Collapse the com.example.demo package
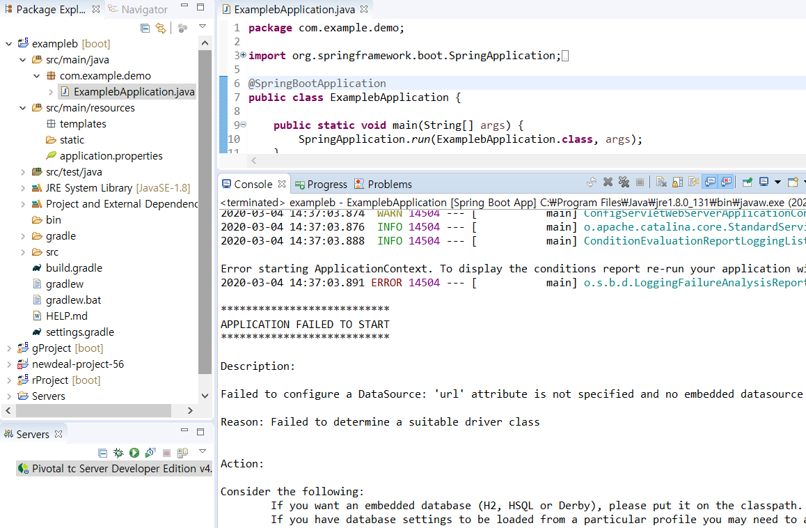 tap(36, 76)
